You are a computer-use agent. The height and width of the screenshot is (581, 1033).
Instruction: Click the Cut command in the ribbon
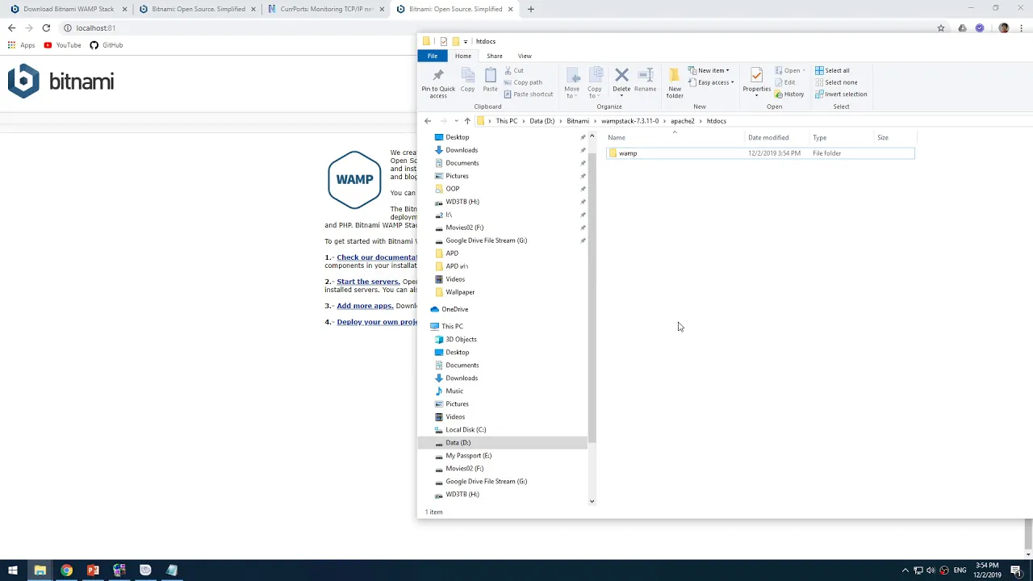pyautogui.click(x=513, y=70)
